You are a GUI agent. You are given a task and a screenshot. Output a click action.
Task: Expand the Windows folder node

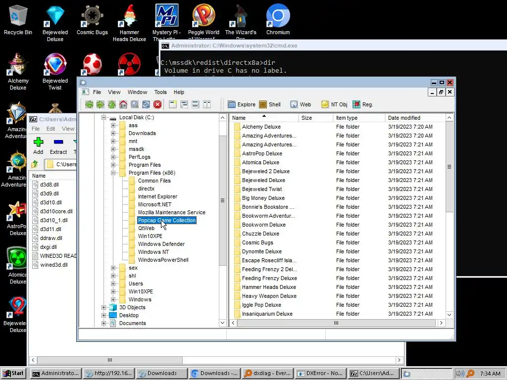pos(113,299)
